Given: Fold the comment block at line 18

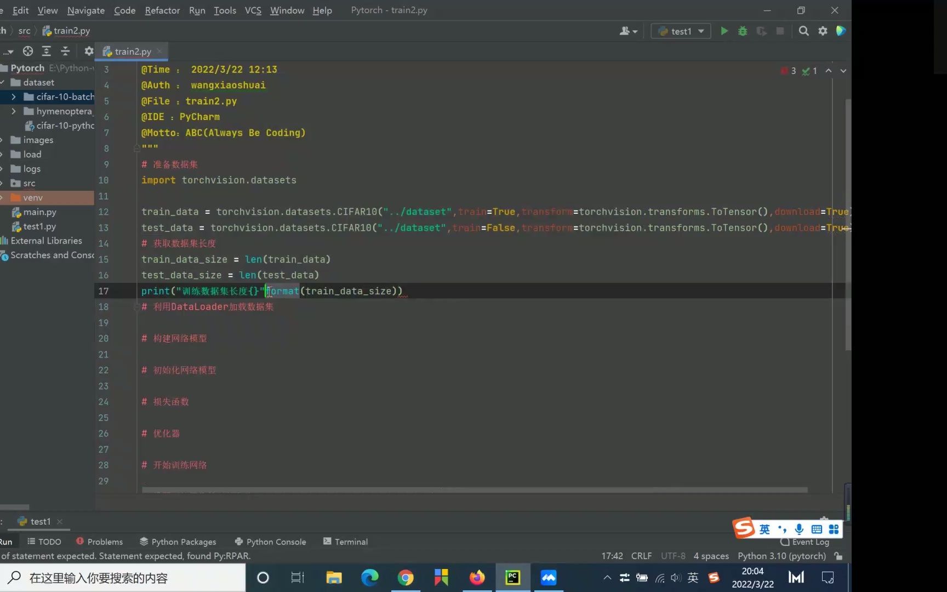Looking at the screenshot, I should coord(136,307).
